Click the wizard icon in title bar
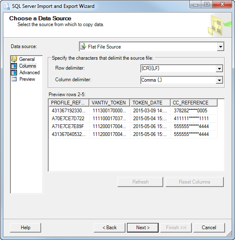Screen dimensions: 235x240 [7, 6]
